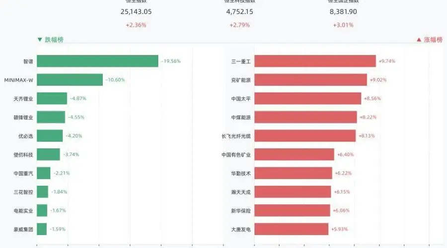Click the index value 4,752.15
This screenshot has height=248, width=447.
[239, 12]
